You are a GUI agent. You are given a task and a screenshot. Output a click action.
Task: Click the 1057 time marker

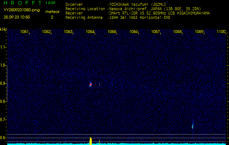(156, 32)
